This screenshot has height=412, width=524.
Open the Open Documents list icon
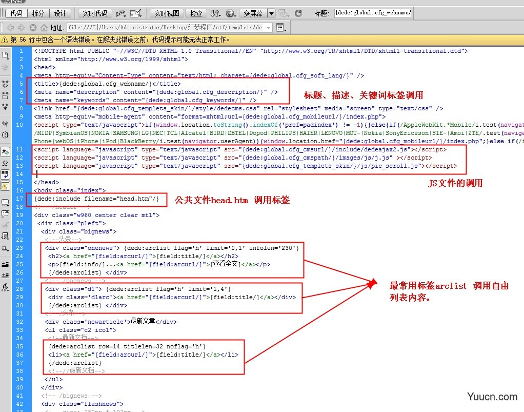[5, 55]
